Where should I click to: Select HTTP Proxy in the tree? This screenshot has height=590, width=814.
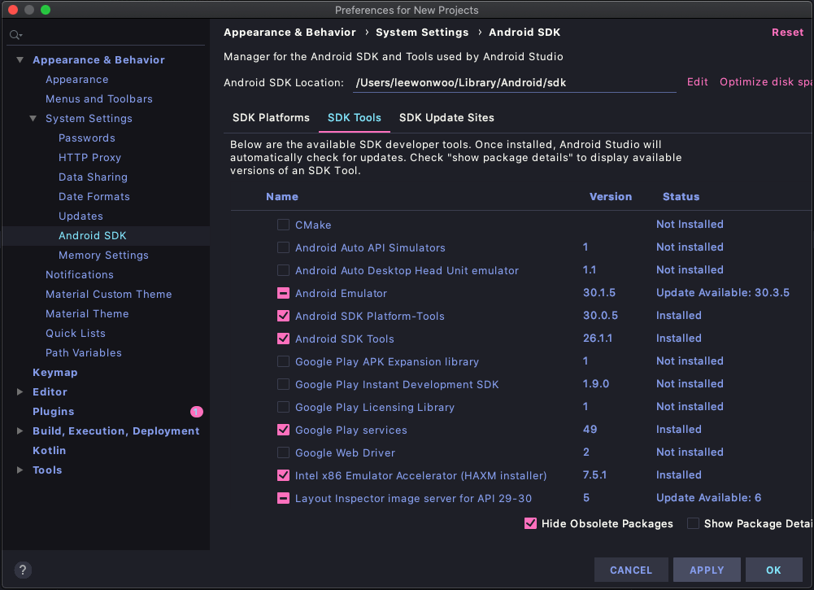coord(89,157)
